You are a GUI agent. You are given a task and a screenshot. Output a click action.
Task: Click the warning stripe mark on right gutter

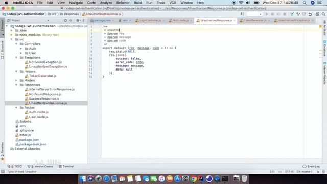point(320,50)
